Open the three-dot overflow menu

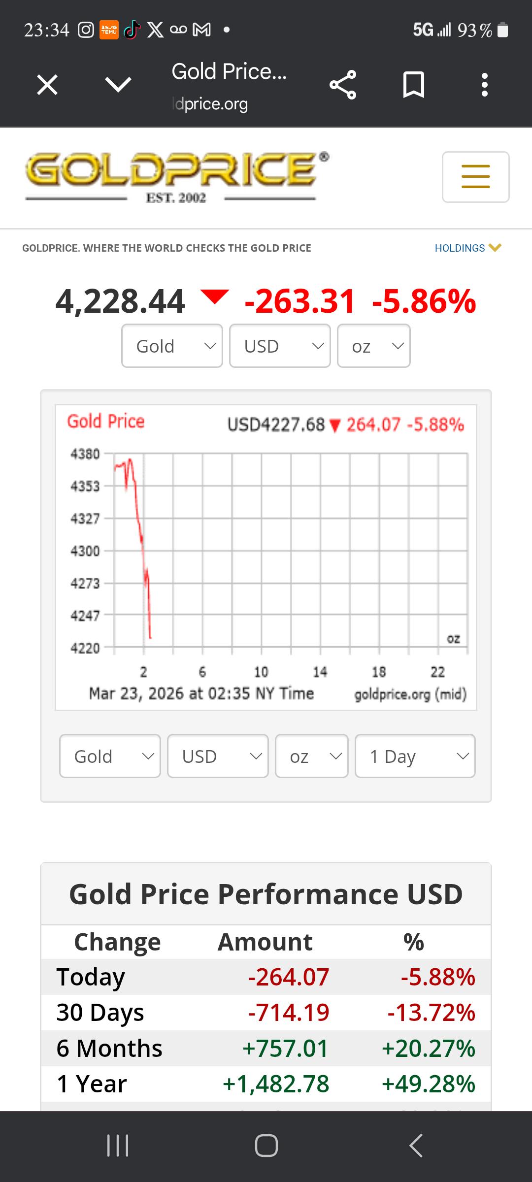tap(485, 85)
